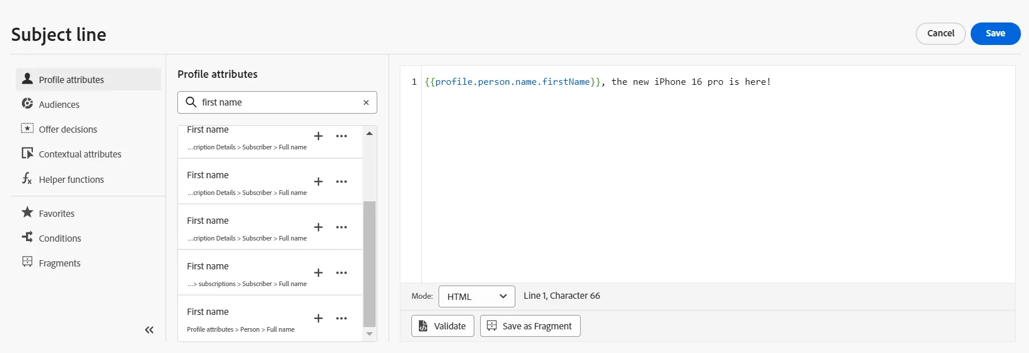This screenshot has height=353, width=1029.
Task: Open the Mode dropdown set to HTML
Action: point(477,296)
